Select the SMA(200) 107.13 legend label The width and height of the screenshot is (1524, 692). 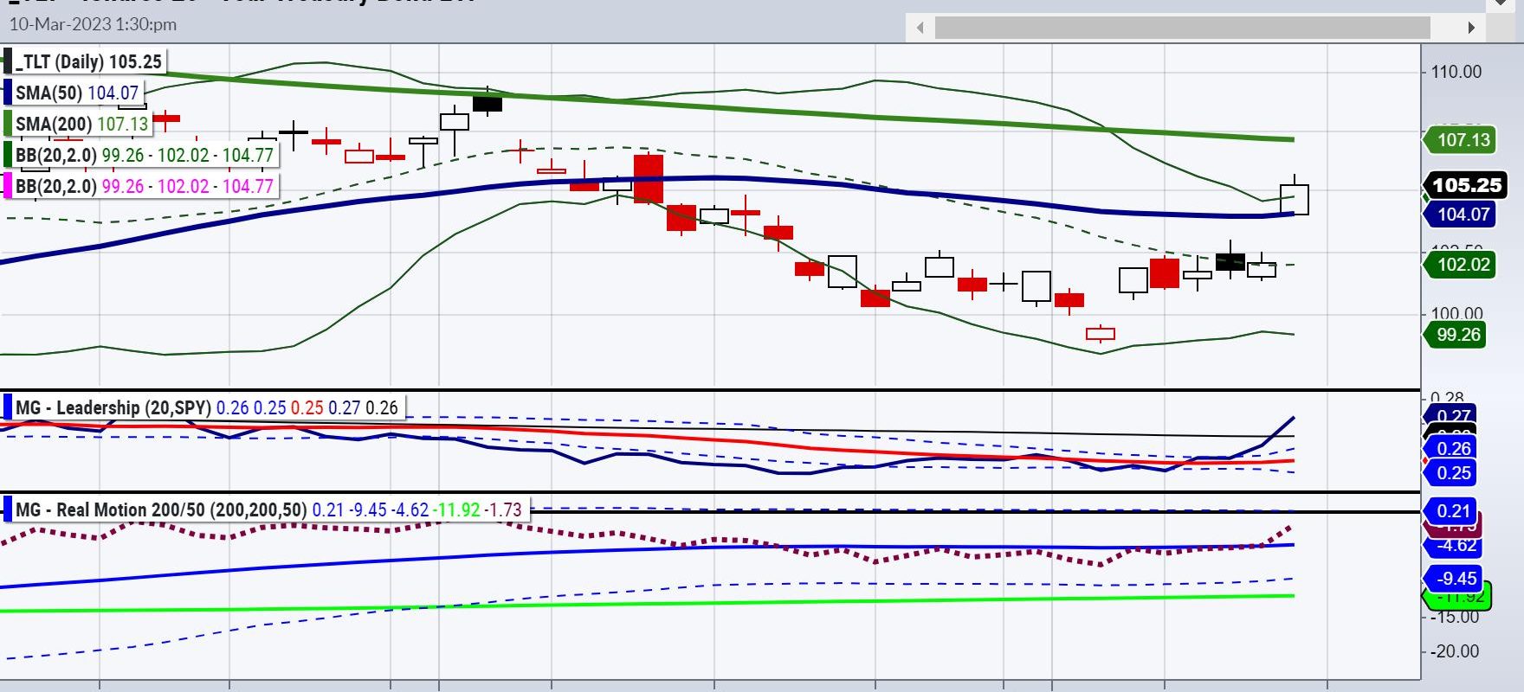coord(82,124)
